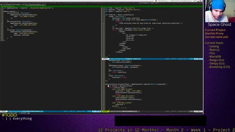The height and width of the screenshot is (132, 235).
Task: Click 'Bootstrap (CSS)' in the Current Stack list
Action: [x=220, y=67]
